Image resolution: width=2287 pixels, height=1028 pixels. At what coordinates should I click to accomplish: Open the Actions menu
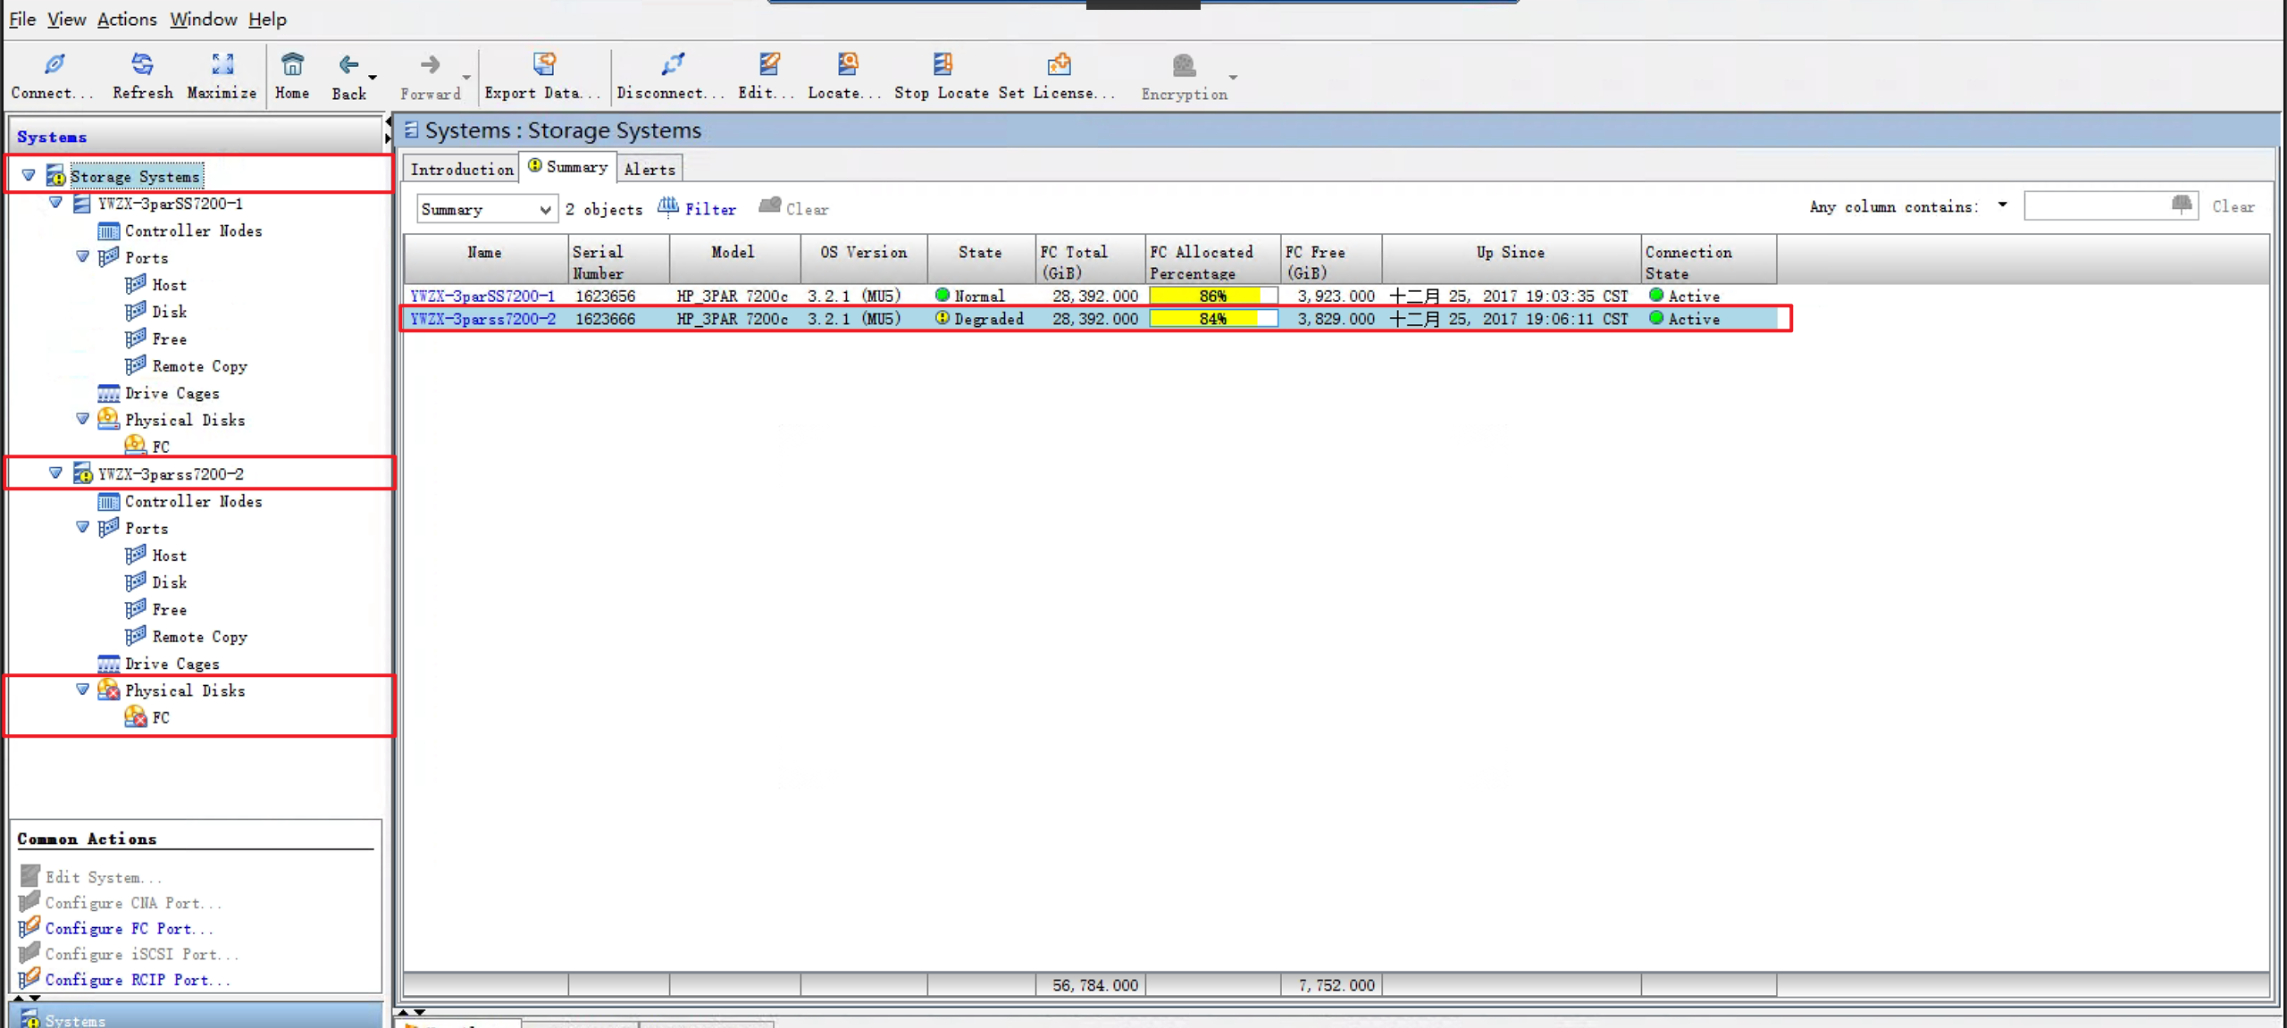pos(126,19)
